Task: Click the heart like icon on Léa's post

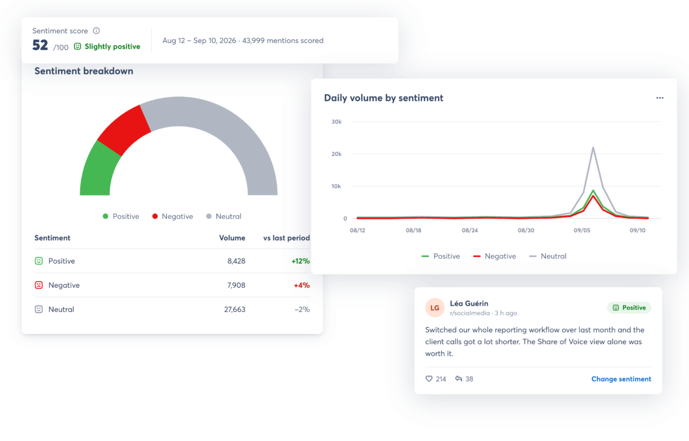Action: pos(429,379)
